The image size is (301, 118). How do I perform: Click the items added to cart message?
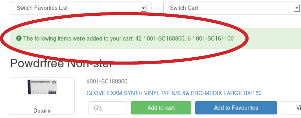pos(129,39)
